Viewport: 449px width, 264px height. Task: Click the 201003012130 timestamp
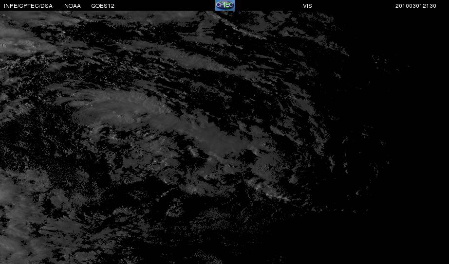tap(416, 6)
